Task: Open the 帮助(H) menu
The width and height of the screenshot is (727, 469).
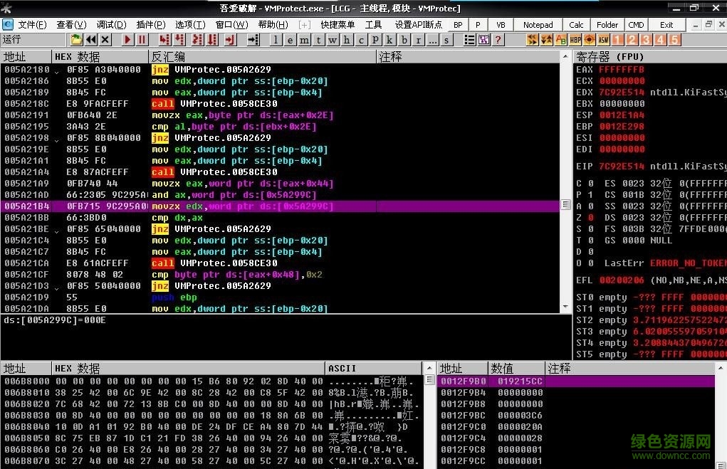Action: pyautogui.click(x=273, y=25)
